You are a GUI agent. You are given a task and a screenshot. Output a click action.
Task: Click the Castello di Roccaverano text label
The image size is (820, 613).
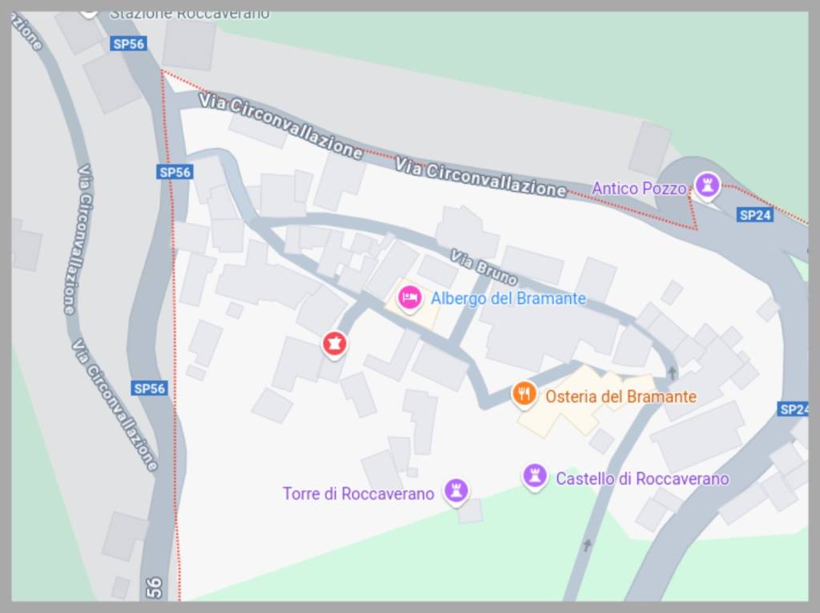click(642, 479)
